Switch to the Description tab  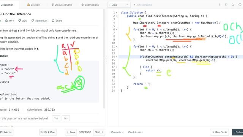point(7,5)
